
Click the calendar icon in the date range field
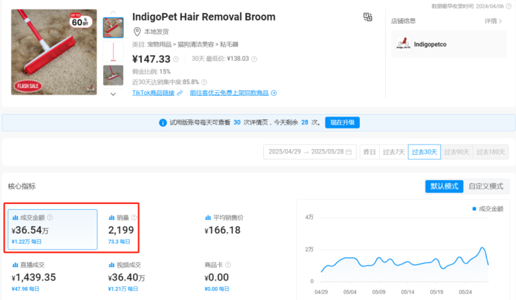(x=349, y=152)
